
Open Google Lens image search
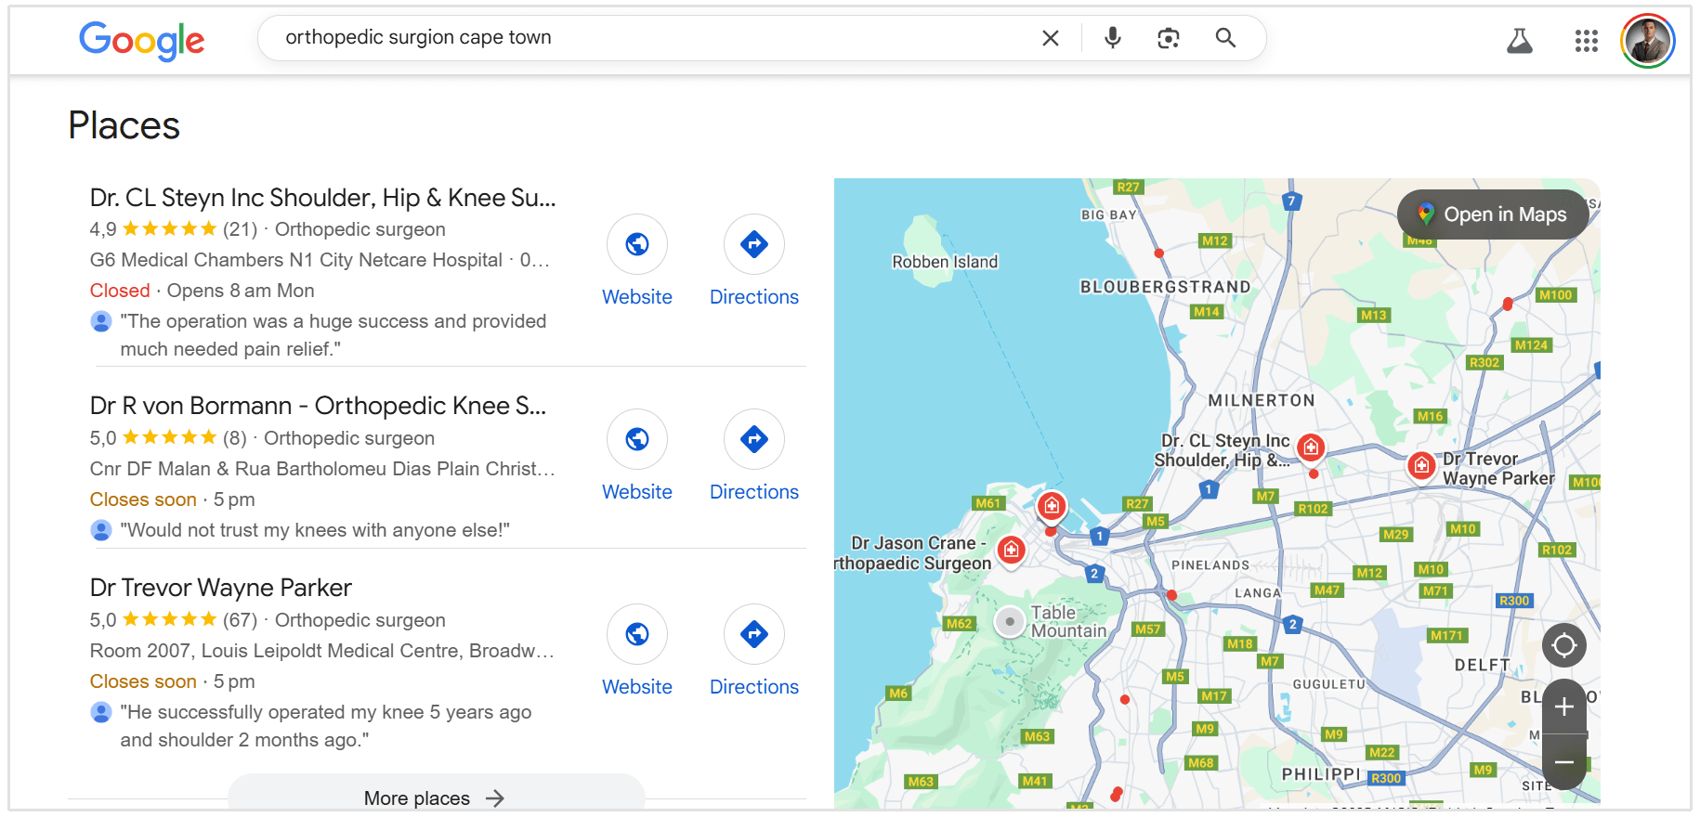1168,38
